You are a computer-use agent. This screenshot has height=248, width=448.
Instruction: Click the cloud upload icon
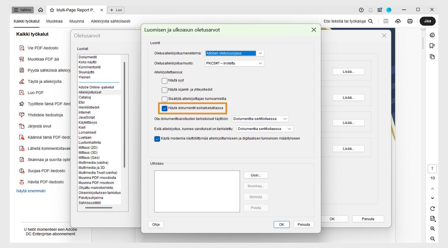[x=398, y=21]
